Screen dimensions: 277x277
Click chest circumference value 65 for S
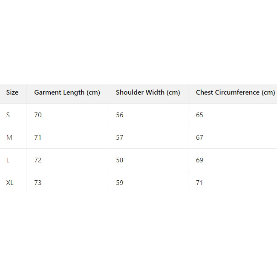point(200,115)
